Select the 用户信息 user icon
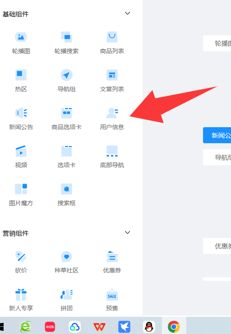This screenshot has height=334, width=231. click(112, 113)
